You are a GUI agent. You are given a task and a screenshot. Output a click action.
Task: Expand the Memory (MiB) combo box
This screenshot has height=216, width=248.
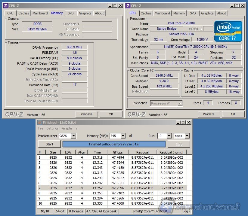(x=122, y=136)
